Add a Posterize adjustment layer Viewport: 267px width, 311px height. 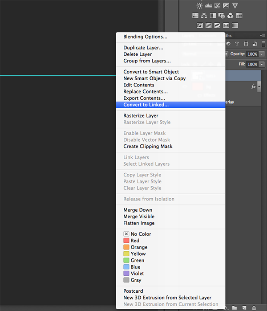208,25
